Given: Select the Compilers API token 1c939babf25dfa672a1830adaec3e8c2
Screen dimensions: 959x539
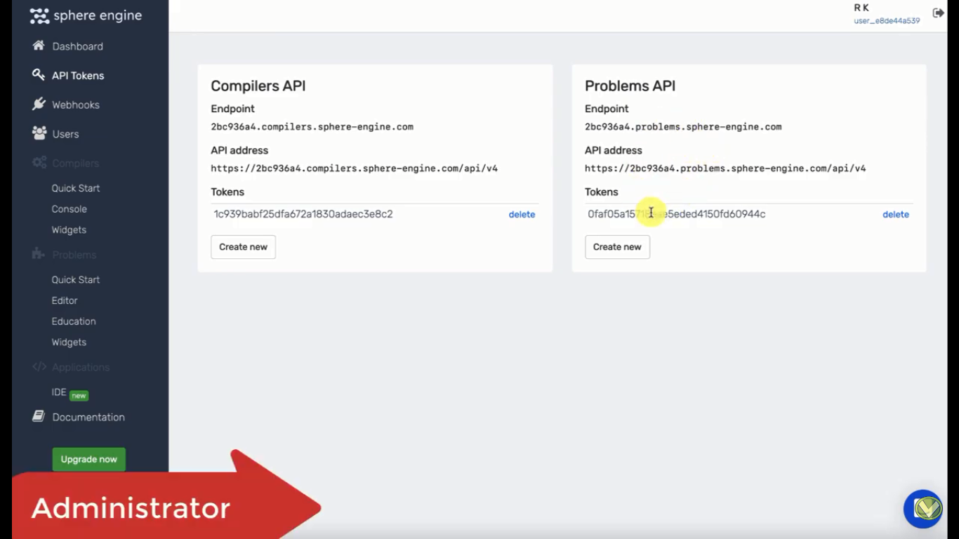Looking at the screenshot, I should (303, 214).
